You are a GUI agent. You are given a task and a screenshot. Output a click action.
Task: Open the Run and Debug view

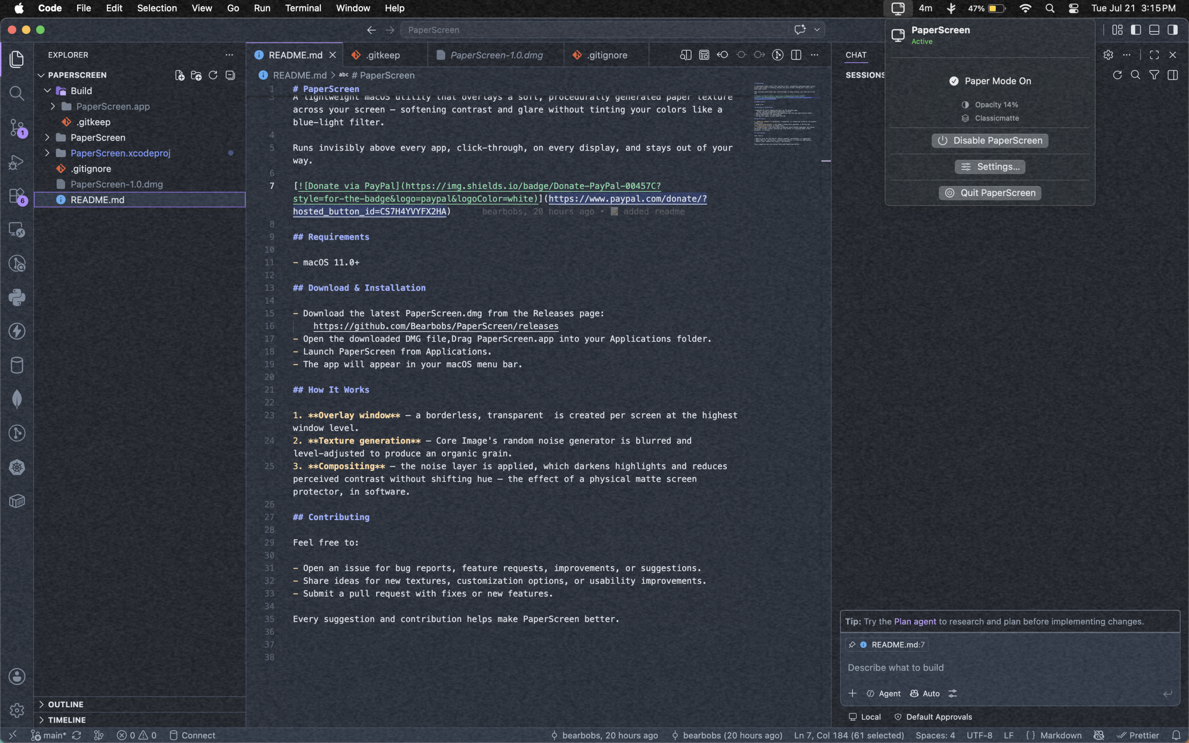(17, 162)
